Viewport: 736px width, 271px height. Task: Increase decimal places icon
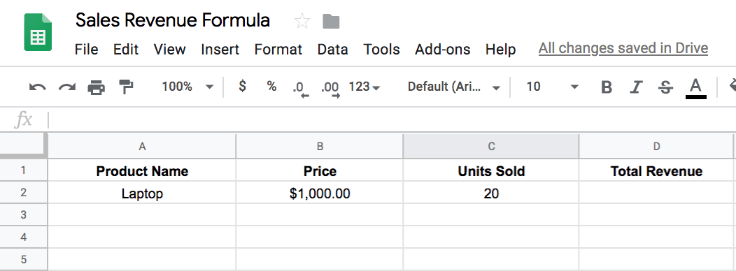(x=330, y=89)
